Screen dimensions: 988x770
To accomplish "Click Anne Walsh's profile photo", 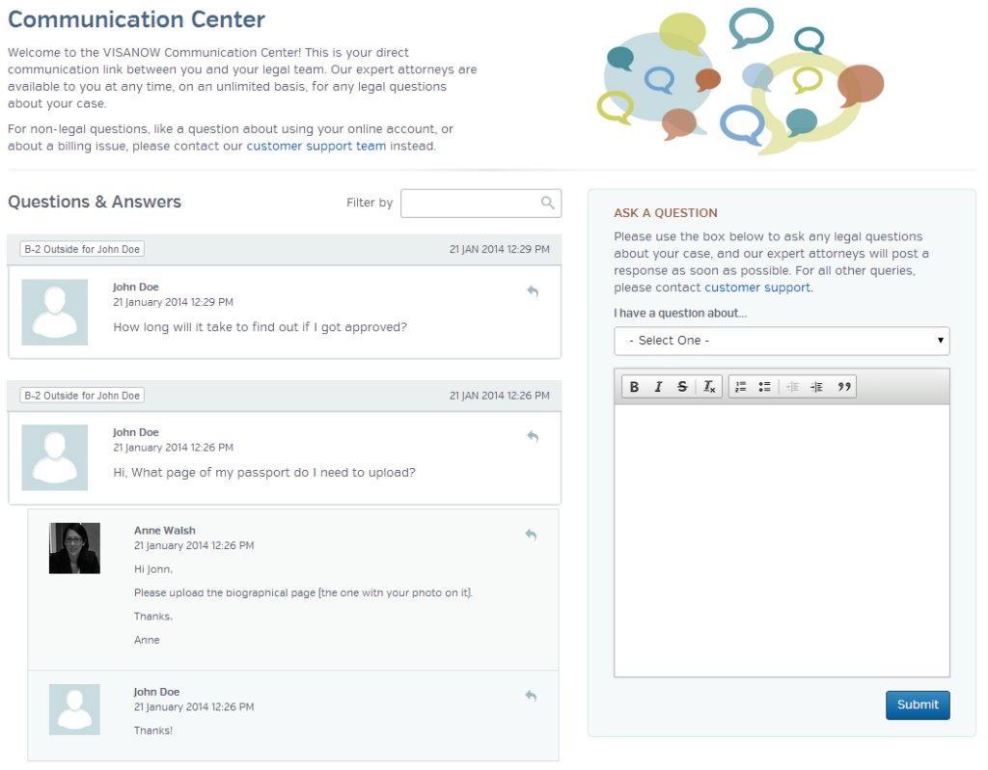I will pos(74,548).
